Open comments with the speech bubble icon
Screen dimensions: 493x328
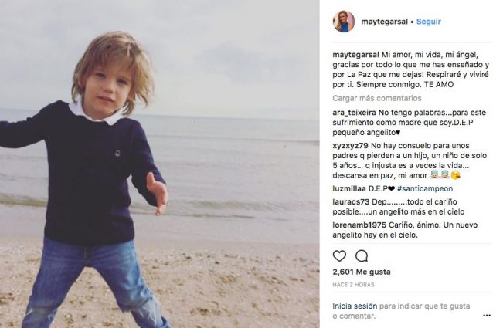point(362,256)
